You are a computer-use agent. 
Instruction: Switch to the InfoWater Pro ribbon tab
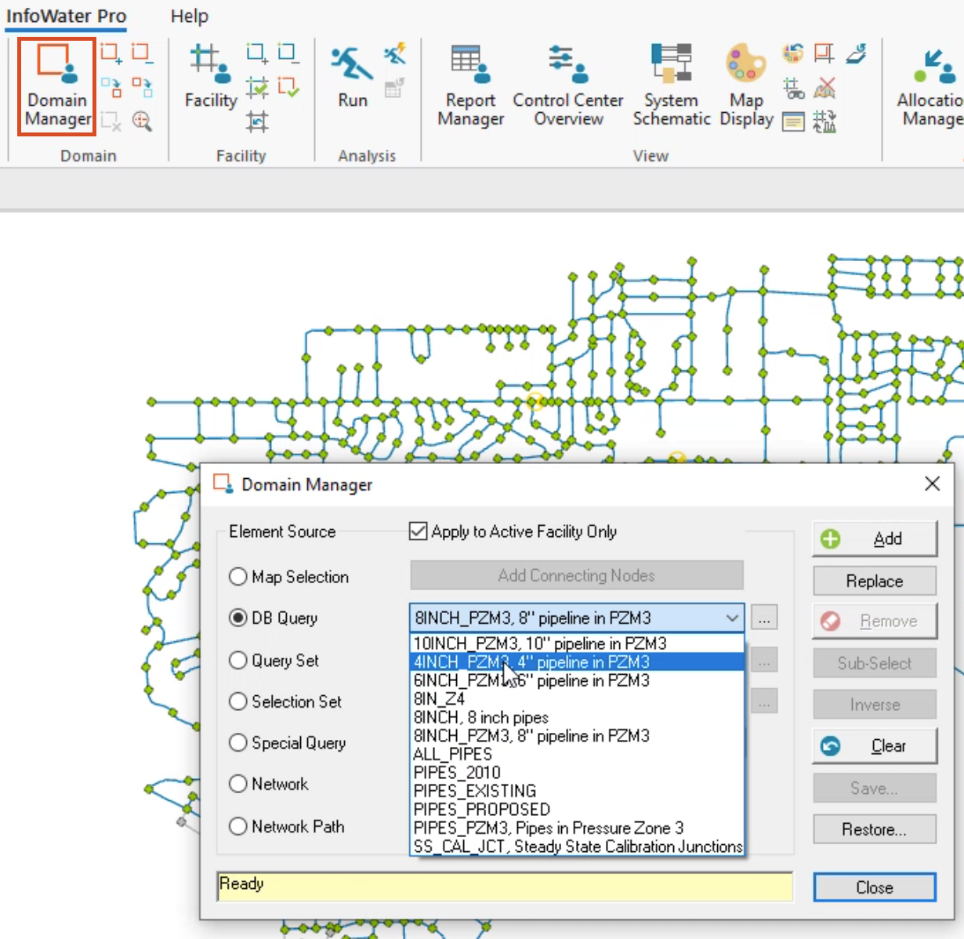(67, 16)
